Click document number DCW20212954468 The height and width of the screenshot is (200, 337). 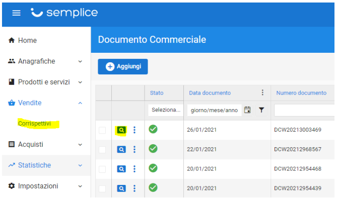tap(298, 169)
